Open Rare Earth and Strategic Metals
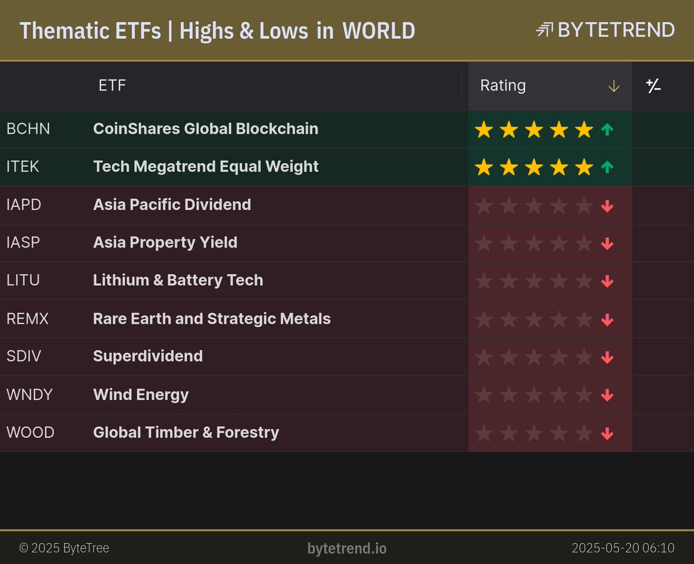This screenshot has width=694, height=564. click(x=212, y=318)
